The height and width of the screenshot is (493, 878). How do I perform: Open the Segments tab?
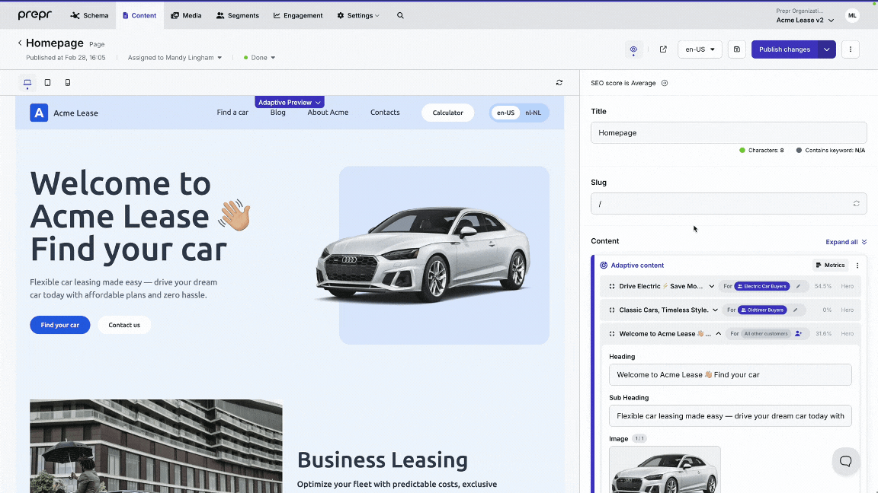coord(238,16)
